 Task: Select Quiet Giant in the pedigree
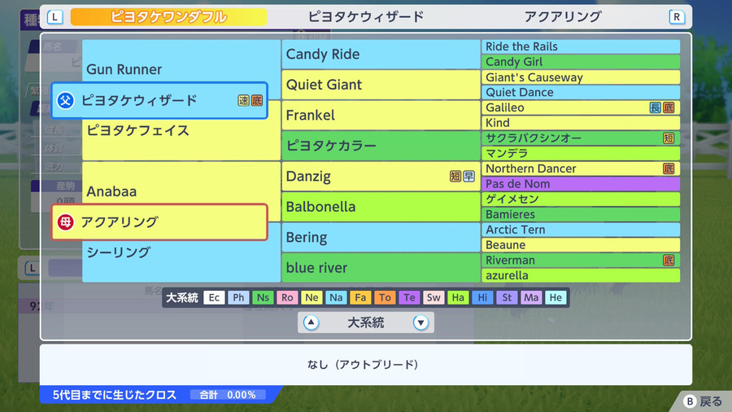[381, 85]
